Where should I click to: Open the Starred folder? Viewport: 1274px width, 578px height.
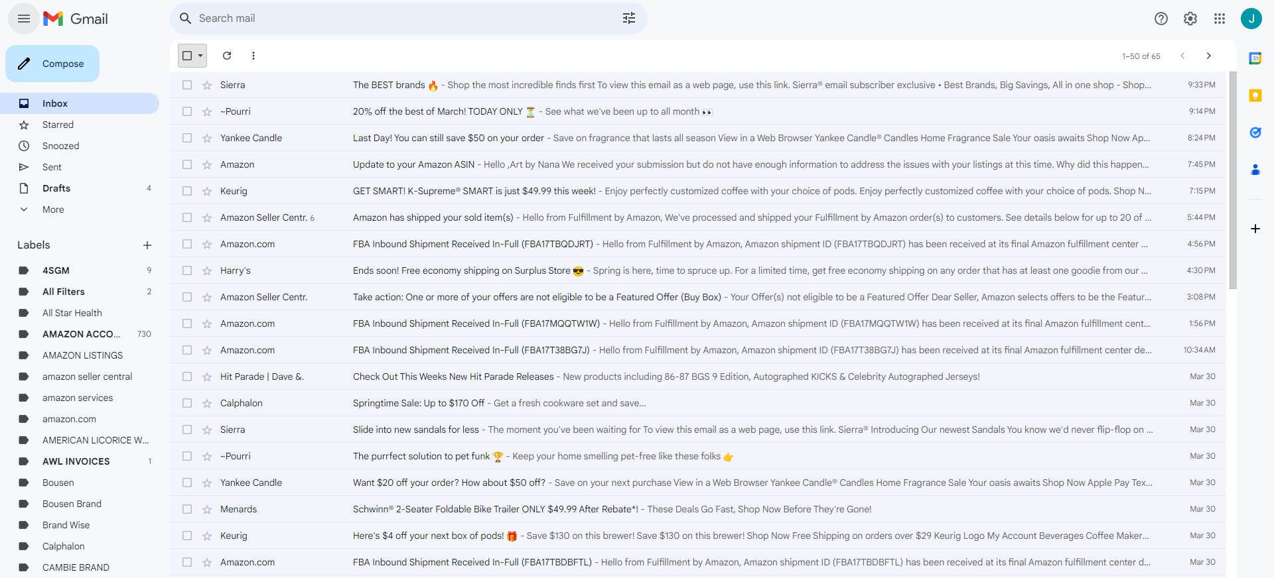click(80, 125)
